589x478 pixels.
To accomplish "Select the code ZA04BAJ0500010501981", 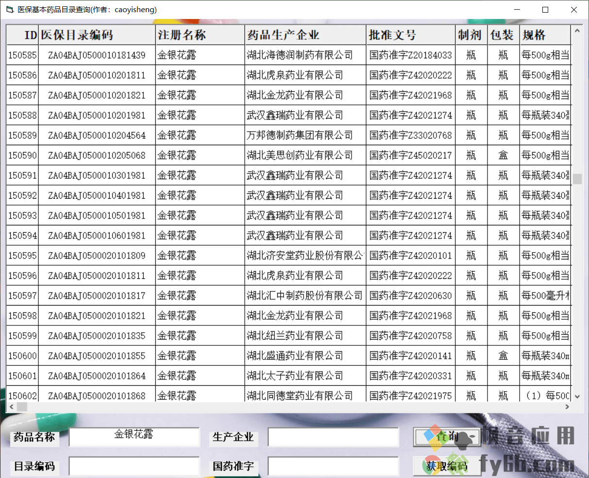I will point(97,216).
